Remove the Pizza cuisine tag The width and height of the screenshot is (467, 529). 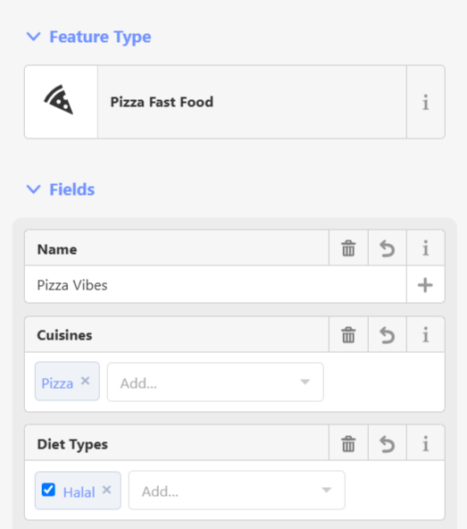86,381
